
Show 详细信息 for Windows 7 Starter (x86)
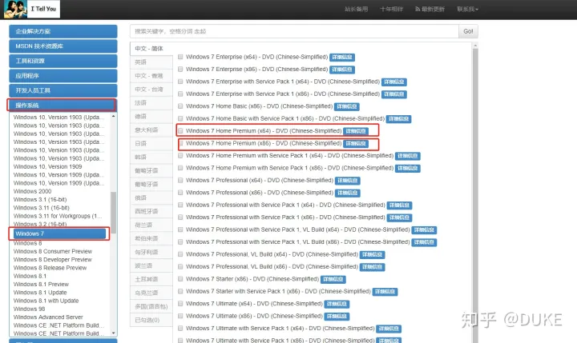click(333, 280)
